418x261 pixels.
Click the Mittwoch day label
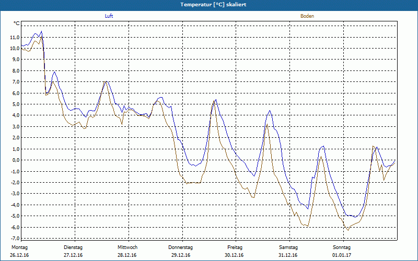click(127, 247)
